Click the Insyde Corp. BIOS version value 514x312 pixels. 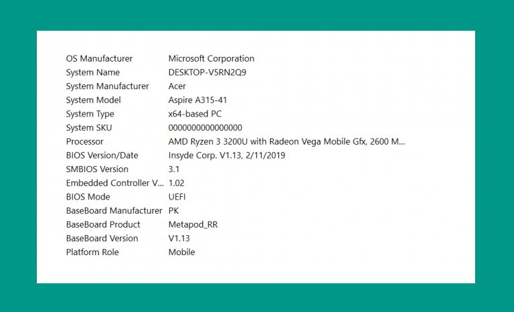226,155
